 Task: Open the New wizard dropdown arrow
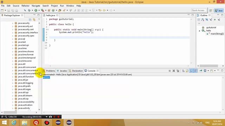[5, 10]
